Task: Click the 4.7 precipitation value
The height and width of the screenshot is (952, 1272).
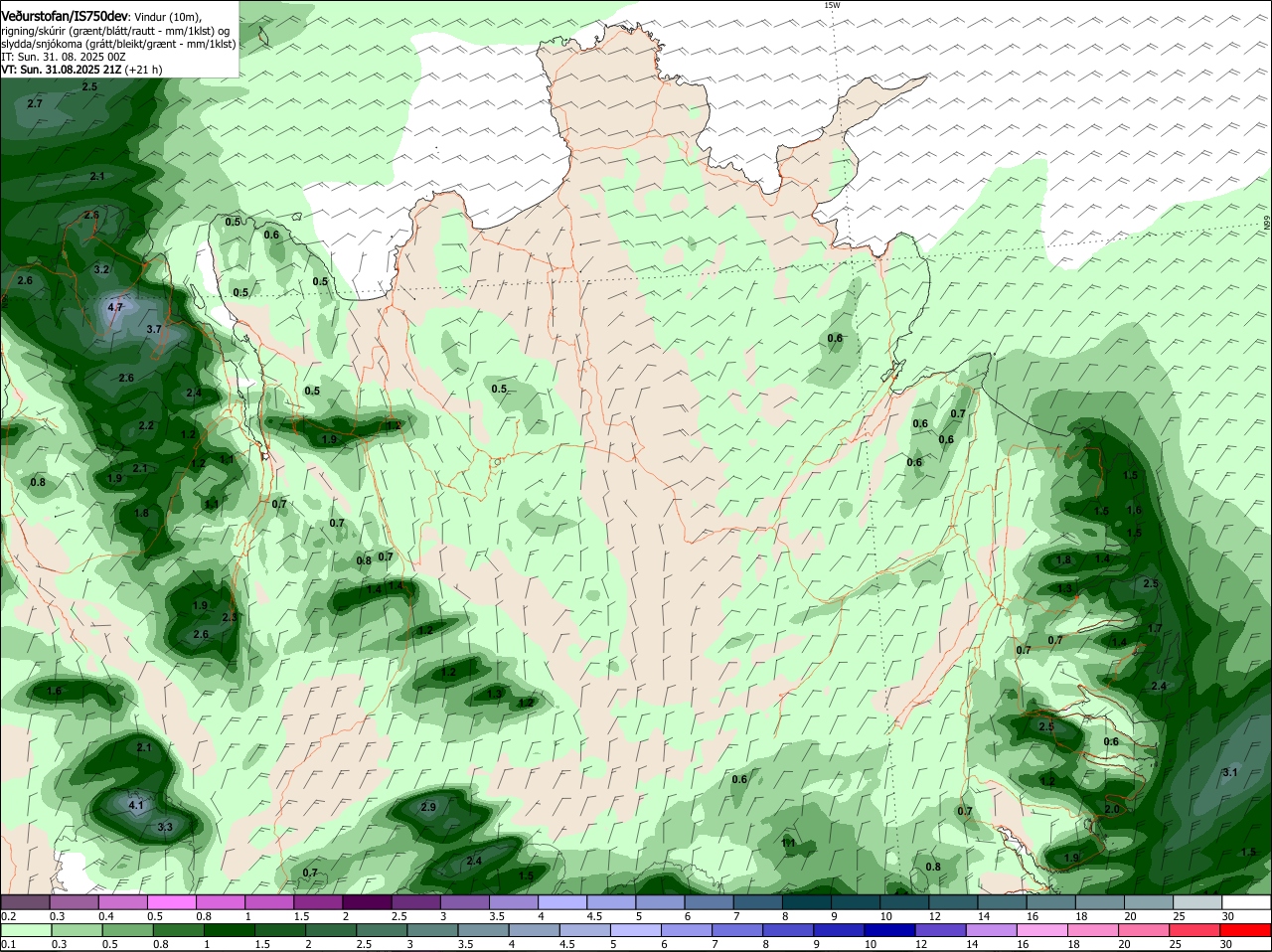Action: [115, 307]
